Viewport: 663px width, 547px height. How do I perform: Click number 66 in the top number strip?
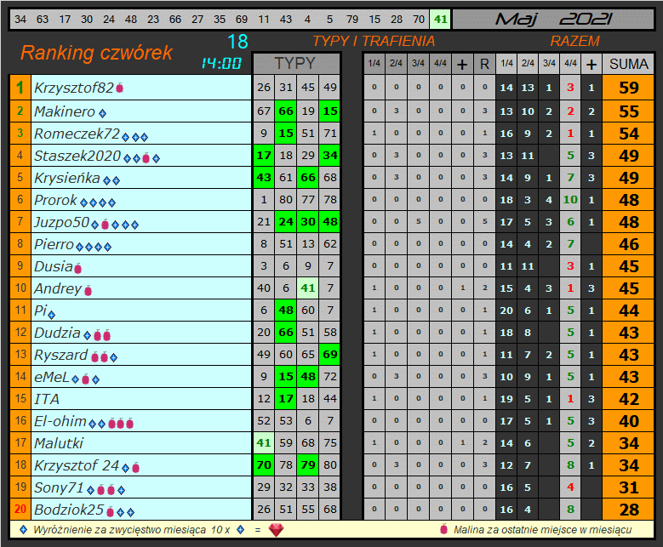175,20
